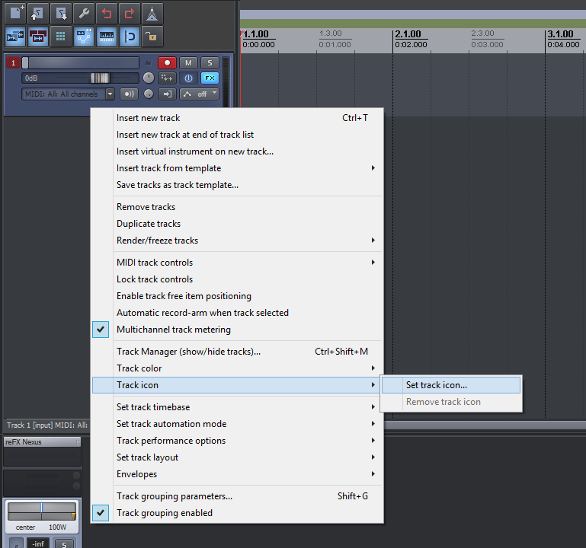This screenshot has height=548, width=586.
Task: Open the track FX button
Action: pos(209,78)
